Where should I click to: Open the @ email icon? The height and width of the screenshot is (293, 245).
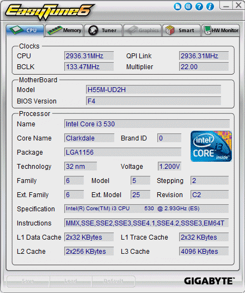tap(188, 7)
